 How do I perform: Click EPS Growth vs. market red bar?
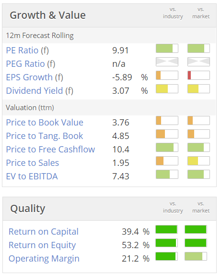(198, 75)
